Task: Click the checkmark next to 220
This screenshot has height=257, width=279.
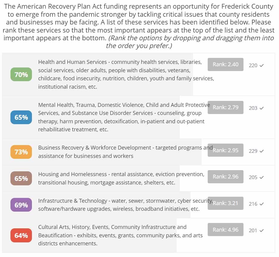Action: coord(262,65)
